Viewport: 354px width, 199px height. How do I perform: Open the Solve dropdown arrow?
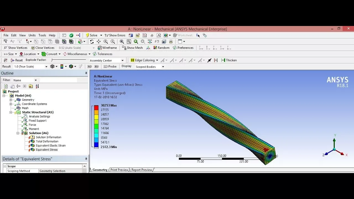[101, 35]
